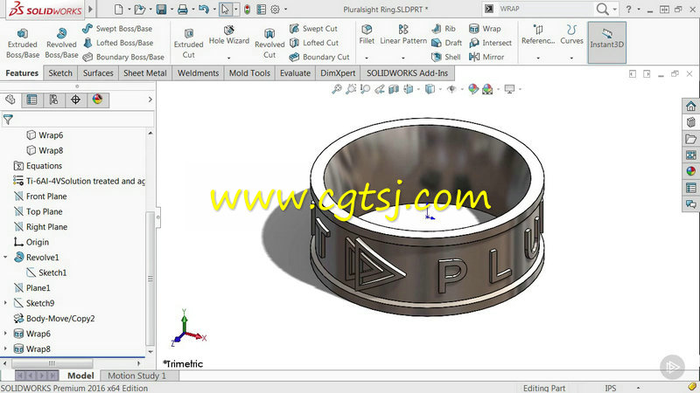
Task: Select Lofted Boss/Base feature
Action: pos(118,43)
